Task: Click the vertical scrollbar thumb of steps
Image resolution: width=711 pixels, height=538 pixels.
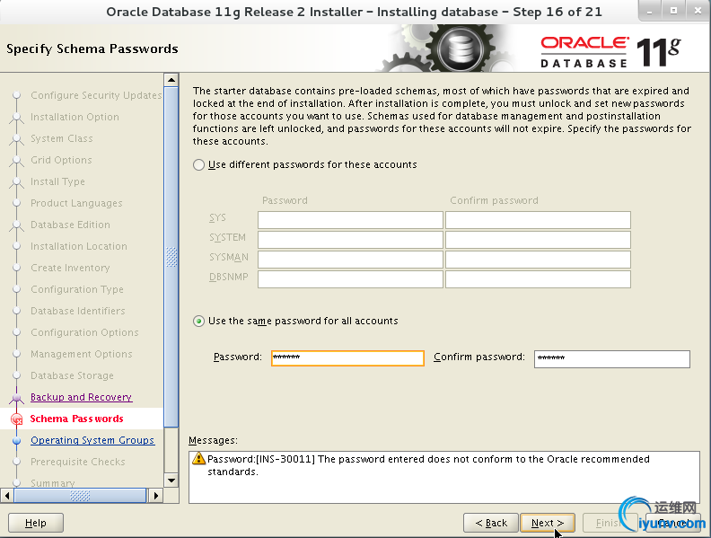Action: pos(171,257)
